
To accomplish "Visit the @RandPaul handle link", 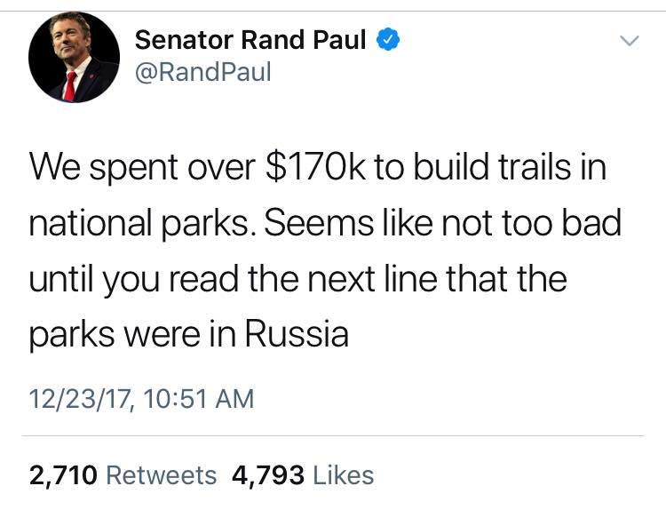I will [x=203, y=72].
